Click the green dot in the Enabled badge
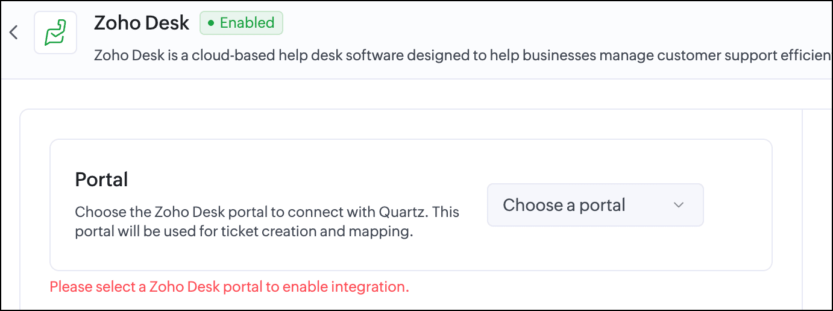The height and width of the screenshot is (311, 833). pos(211,24)
